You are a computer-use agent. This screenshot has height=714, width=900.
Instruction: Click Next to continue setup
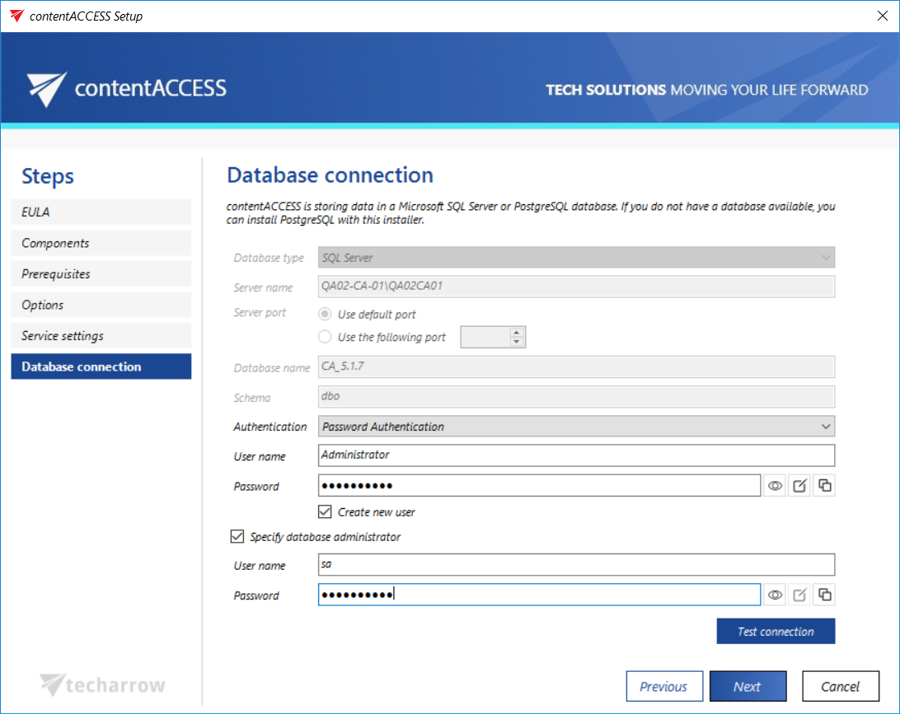(748, 686)
